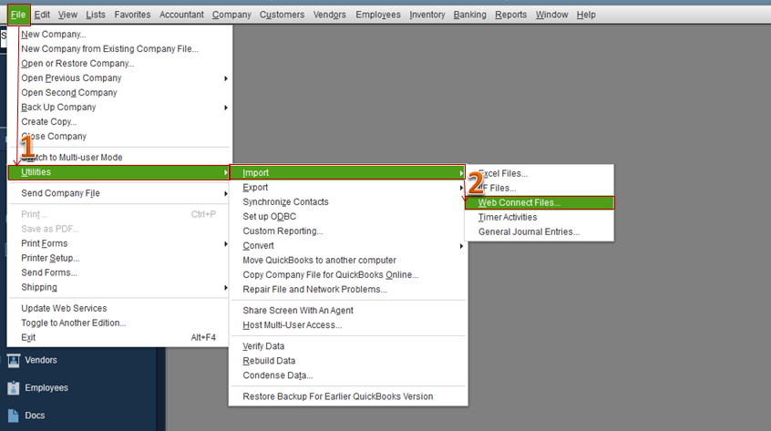Open the Reports menu

pos(510,15)
